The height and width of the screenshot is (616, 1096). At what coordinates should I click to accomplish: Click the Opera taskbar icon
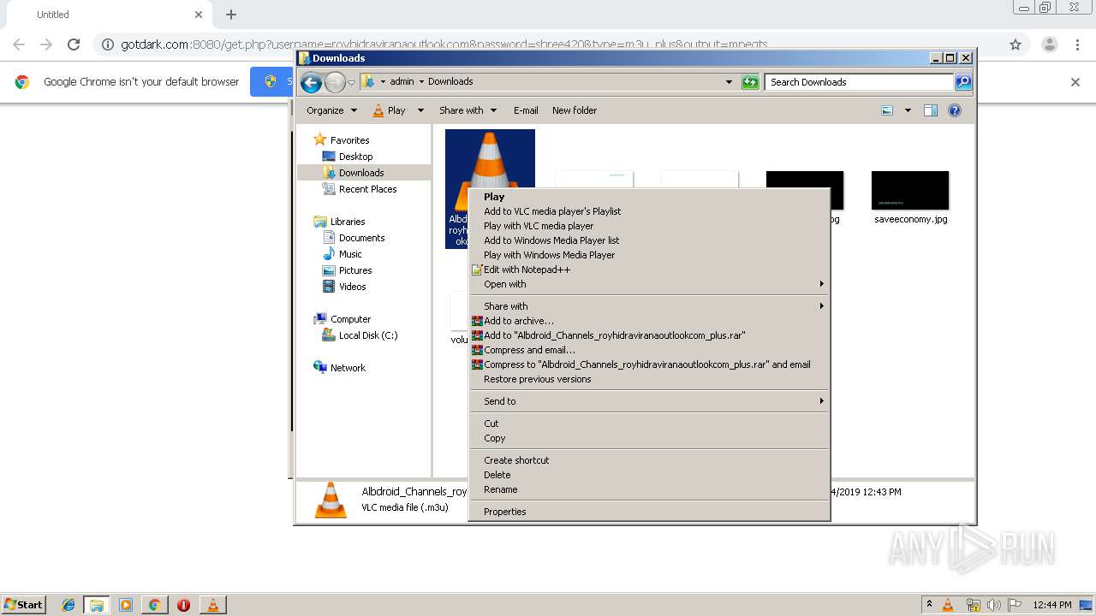tap(183, 605)
